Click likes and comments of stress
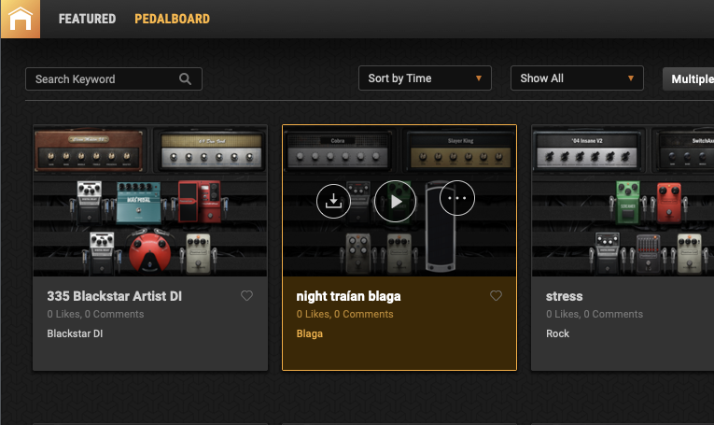714x425 pixels. [595, 314]
